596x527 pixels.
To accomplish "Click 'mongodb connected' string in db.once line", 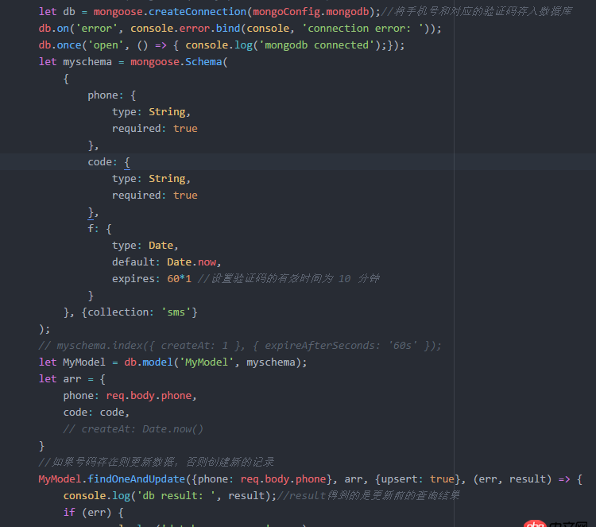I will pyautogui.click(x=316, y=45).
